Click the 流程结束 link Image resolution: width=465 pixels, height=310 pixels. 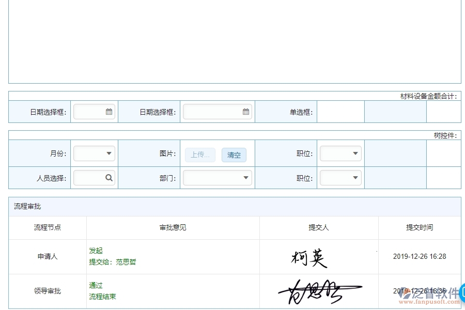(x=102, y=297)
